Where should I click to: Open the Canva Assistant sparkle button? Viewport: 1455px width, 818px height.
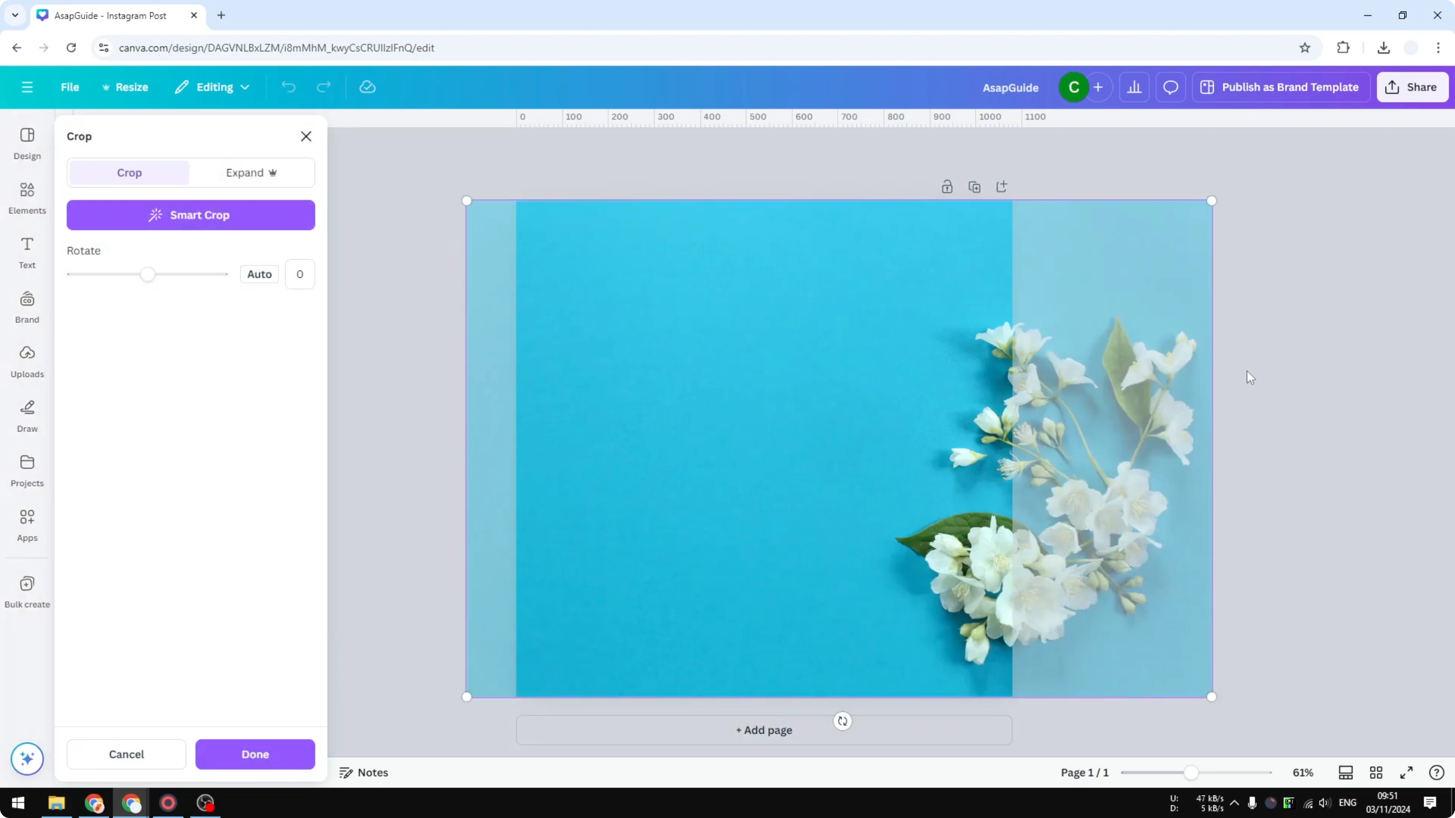(x=26, y=759)
